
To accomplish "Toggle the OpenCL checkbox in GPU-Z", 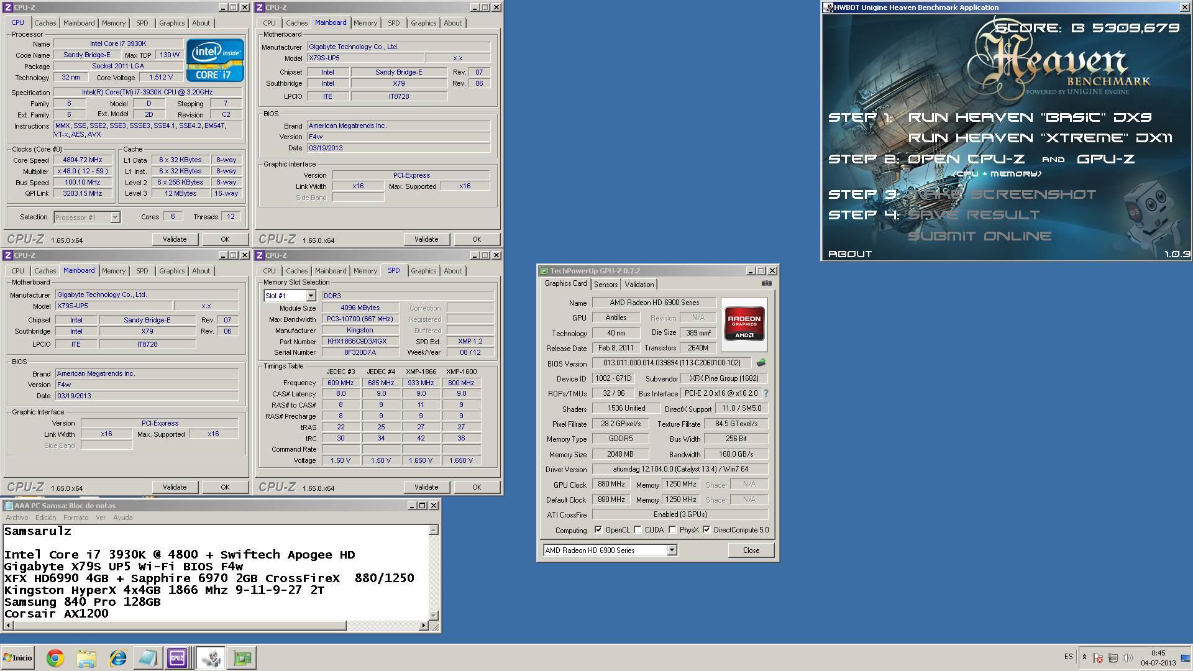I will click(x=598, y=530).
